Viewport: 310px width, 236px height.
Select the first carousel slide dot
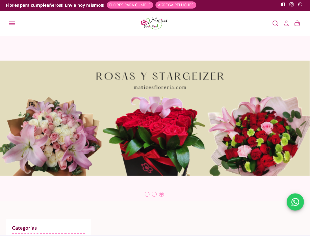pos(147,194)
